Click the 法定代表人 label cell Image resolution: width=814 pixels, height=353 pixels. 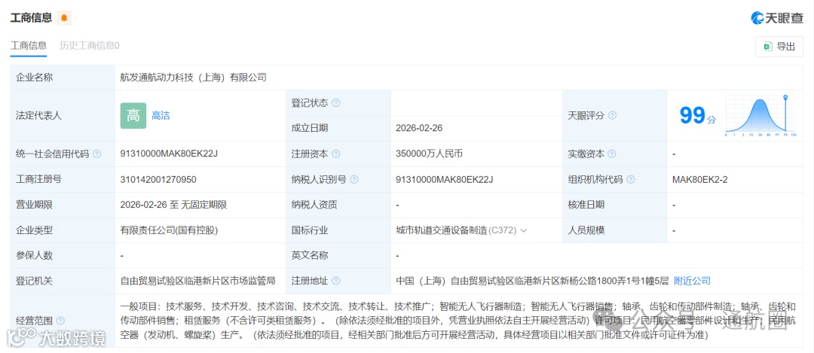(x=63, y=116)
